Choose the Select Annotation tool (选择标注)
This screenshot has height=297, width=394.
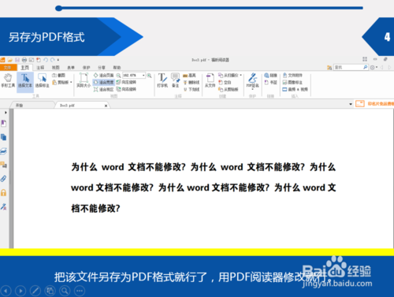42,80
